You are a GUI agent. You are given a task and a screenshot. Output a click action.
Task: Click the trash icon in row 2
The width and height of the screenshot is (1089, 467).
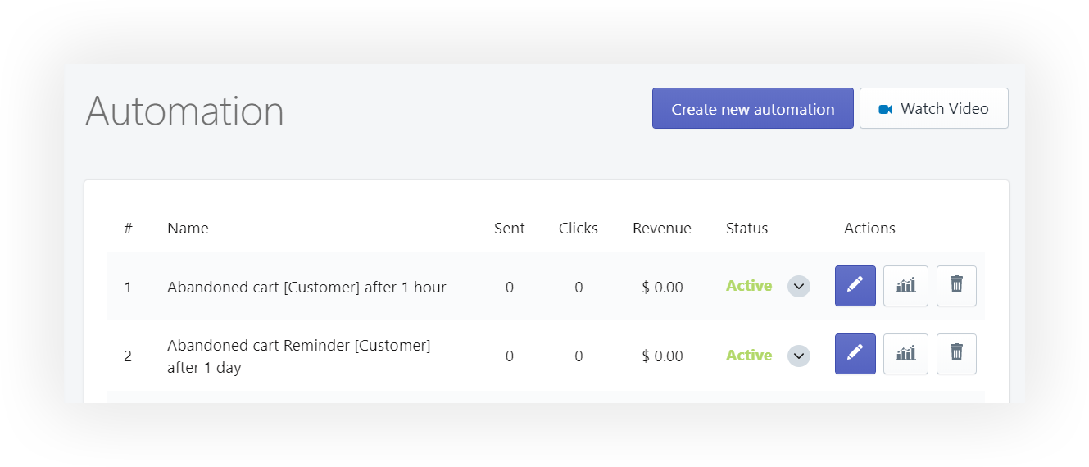click(x=956, y=354)
